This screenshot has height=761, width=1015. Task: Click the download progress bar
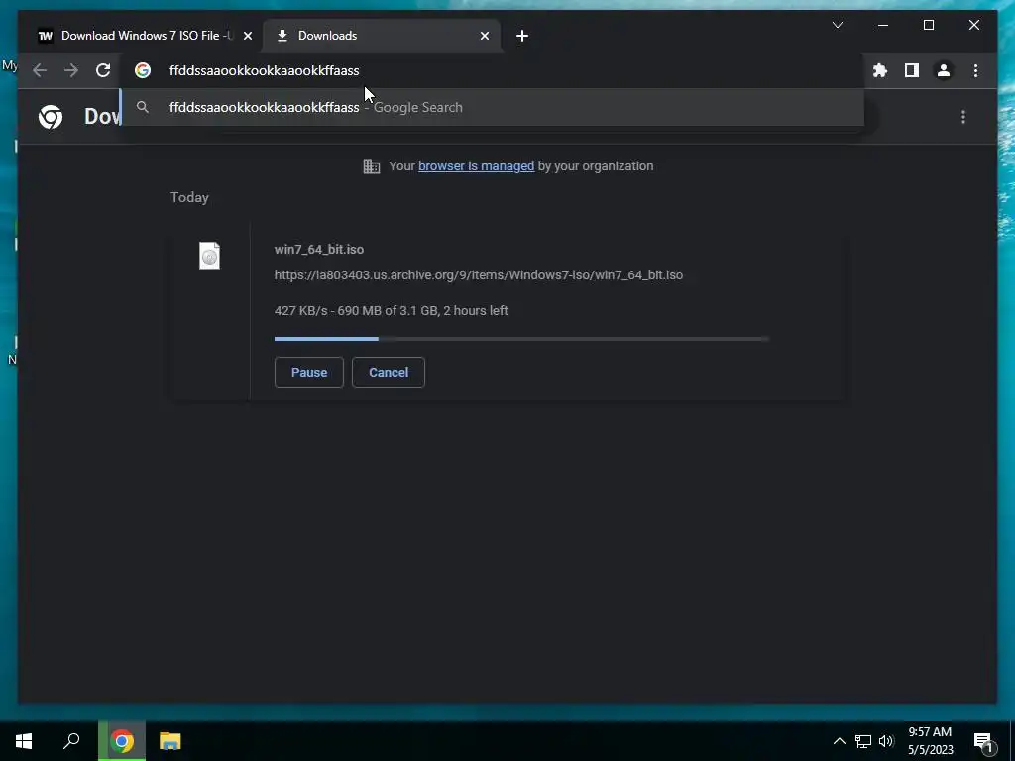521,339
